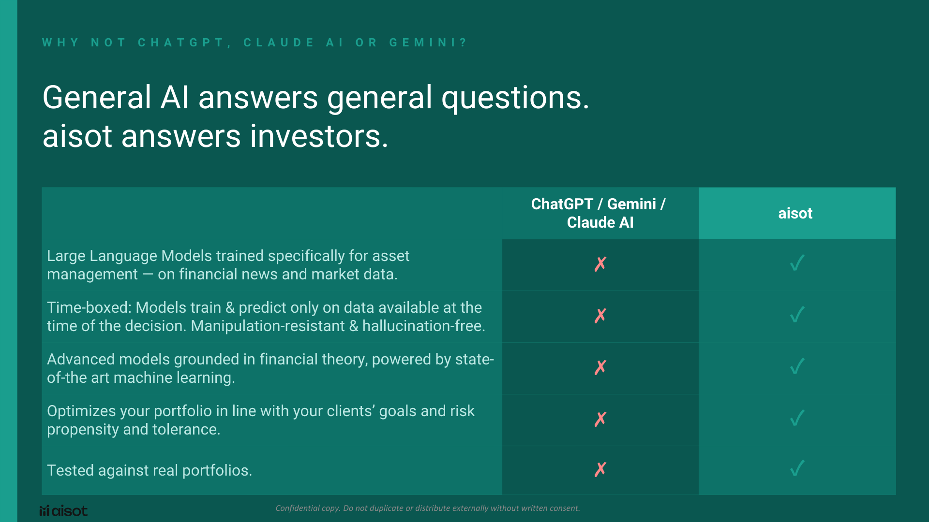This screenshot has width=929, height=522.
Task: Click aisot checkmark for financial theory models row
Action: tap(797, 366)
